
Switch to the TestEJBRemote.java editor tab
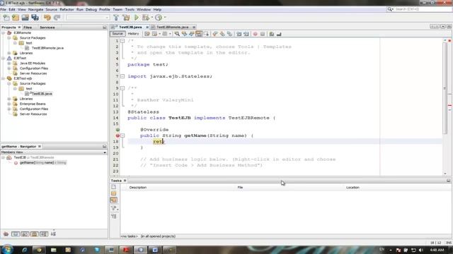tap(172, 27)
